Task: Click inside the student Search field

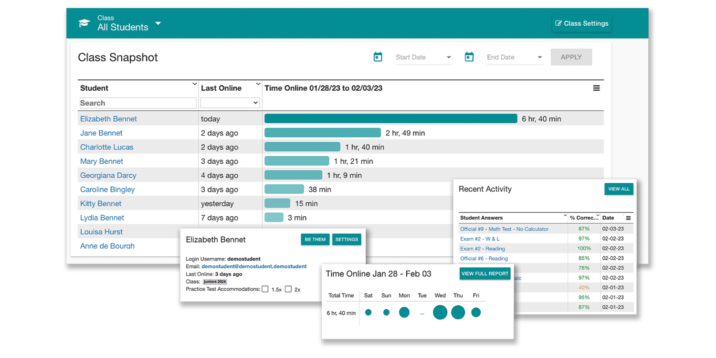Action: [x=137, y=103]
